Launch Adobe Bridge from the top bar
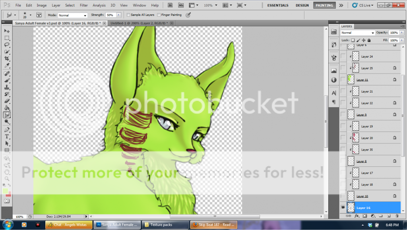407x230 pixels. (170, 6)
